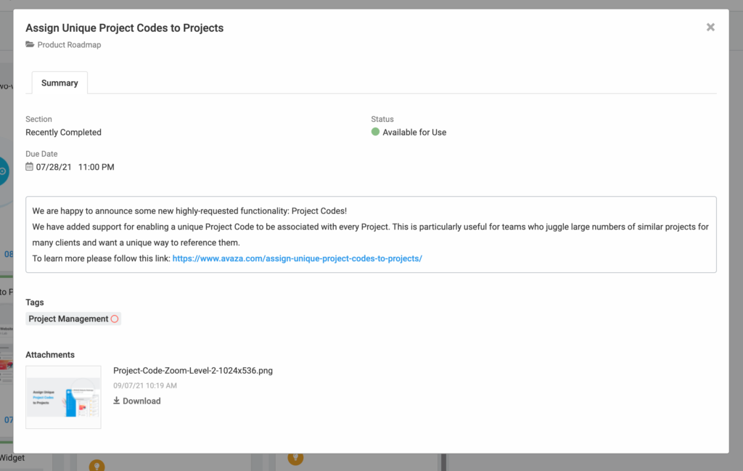743x471 pixels.
Task: Follow the avaza.com project codes link
Action: [297, 258]
